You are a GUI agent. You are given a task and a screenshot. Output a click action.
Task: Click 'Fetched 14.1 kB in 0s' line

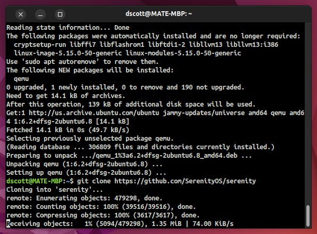68,130
